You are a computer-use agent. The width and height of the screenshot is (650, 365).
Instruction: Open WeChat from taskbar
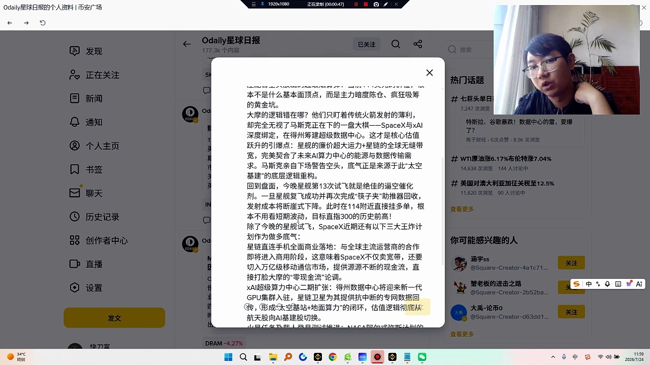pos(422,357)
